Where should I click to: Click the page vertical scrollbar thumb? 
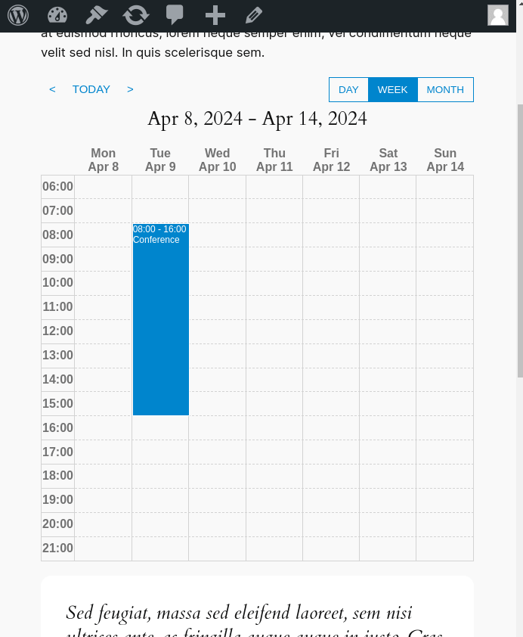[x=520, y=241]
